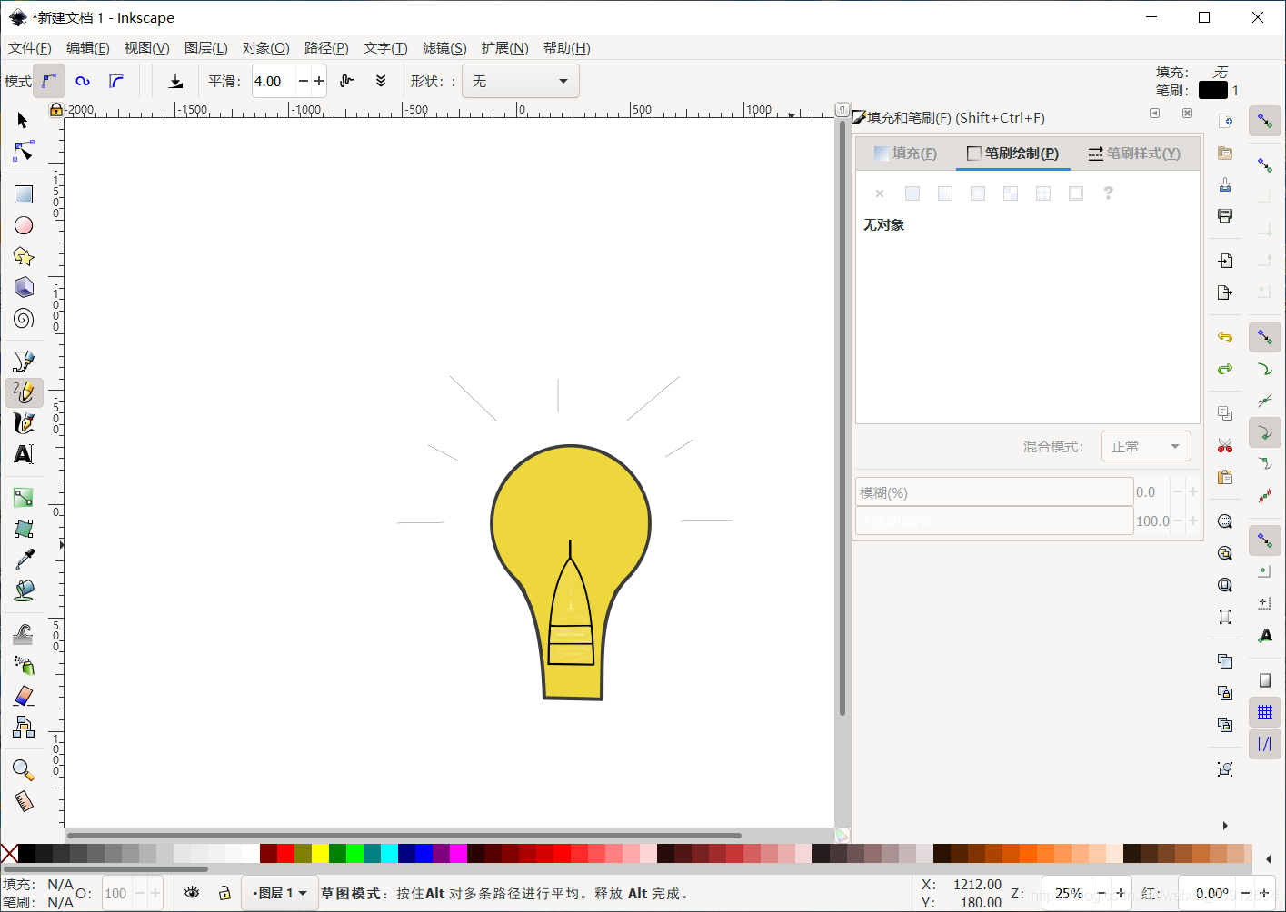Select the Star and Polygon tool
This screenshot has height=912, width=1286.
point(24,256)
